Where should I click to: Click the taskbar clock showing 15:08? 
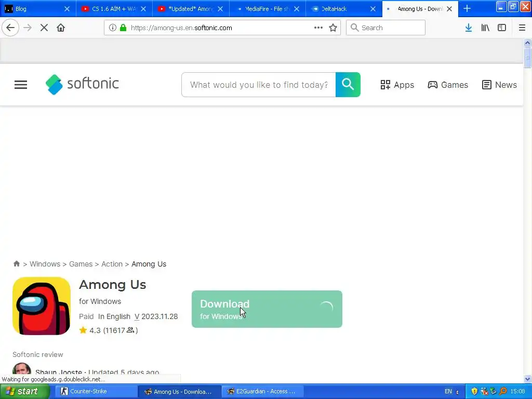coord(518,391)
